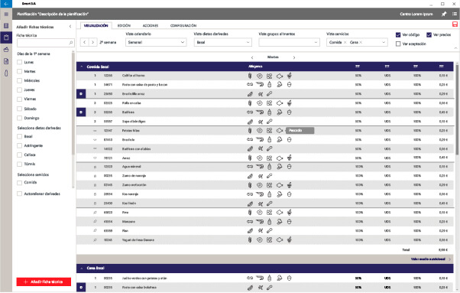The width and height of the screenshot is (460, 293).
Task: Click the bottle allergen icon on the Manzana row
Action: pos(269,222)
